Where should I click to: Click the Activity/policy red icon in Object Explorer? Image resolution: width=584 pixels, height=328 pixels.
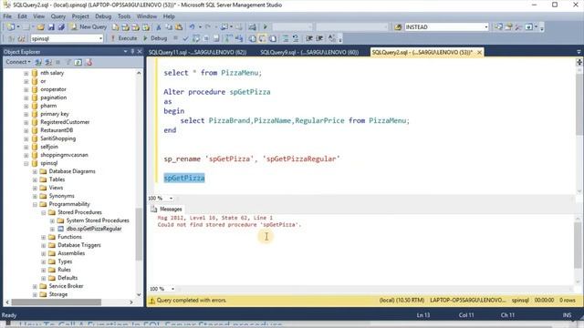point(89,62)
